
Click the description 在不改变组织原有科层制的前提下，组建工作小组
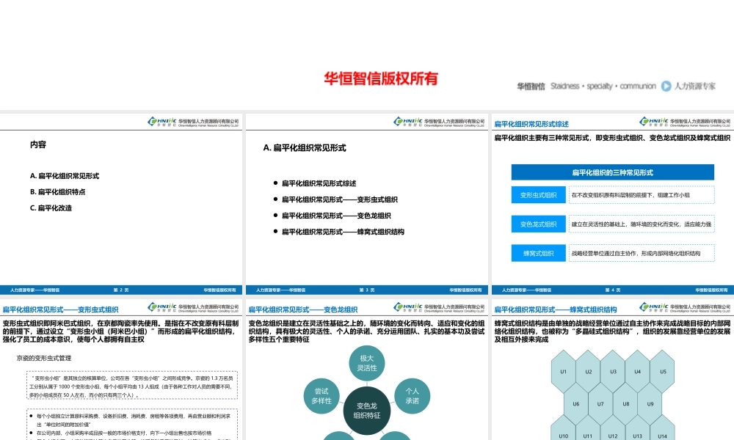click(x=642, y=195)
